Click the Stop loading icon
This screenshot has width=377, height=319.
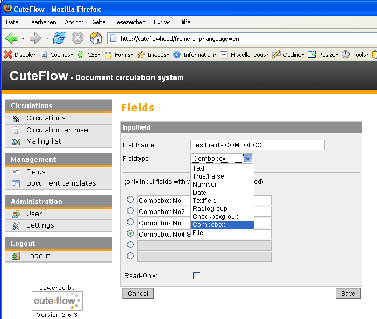pos(77,38)
